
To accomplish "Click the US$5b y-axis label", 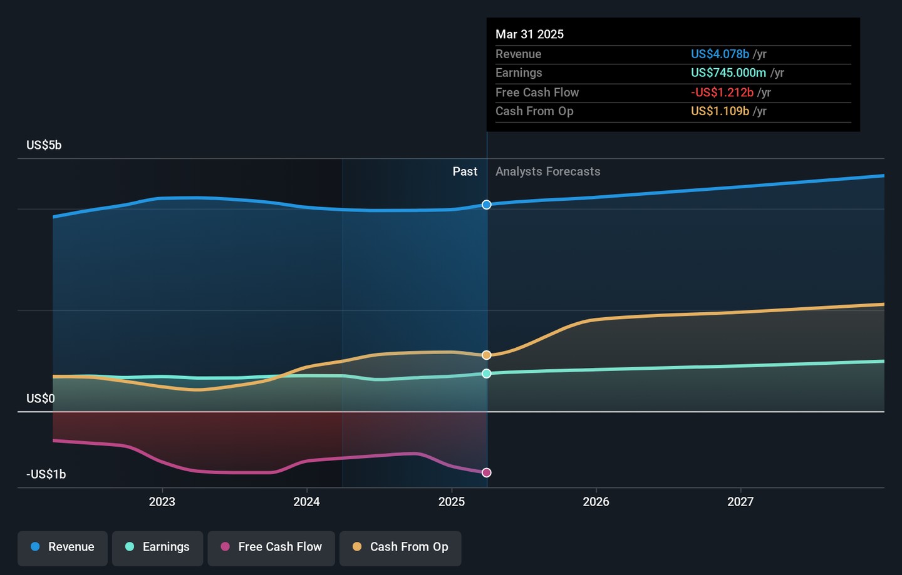I will (x=44, y=145).
